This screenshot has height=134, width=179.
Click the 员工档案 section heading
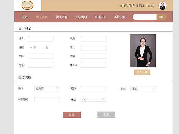point(24,29)
